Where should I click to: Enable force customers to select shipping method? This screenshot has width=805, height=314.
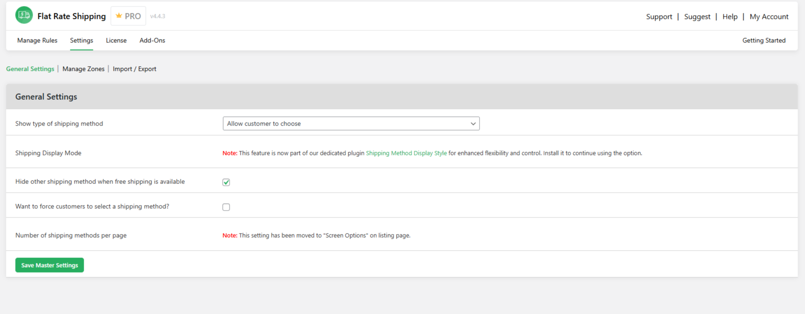[x=226, y=207]
